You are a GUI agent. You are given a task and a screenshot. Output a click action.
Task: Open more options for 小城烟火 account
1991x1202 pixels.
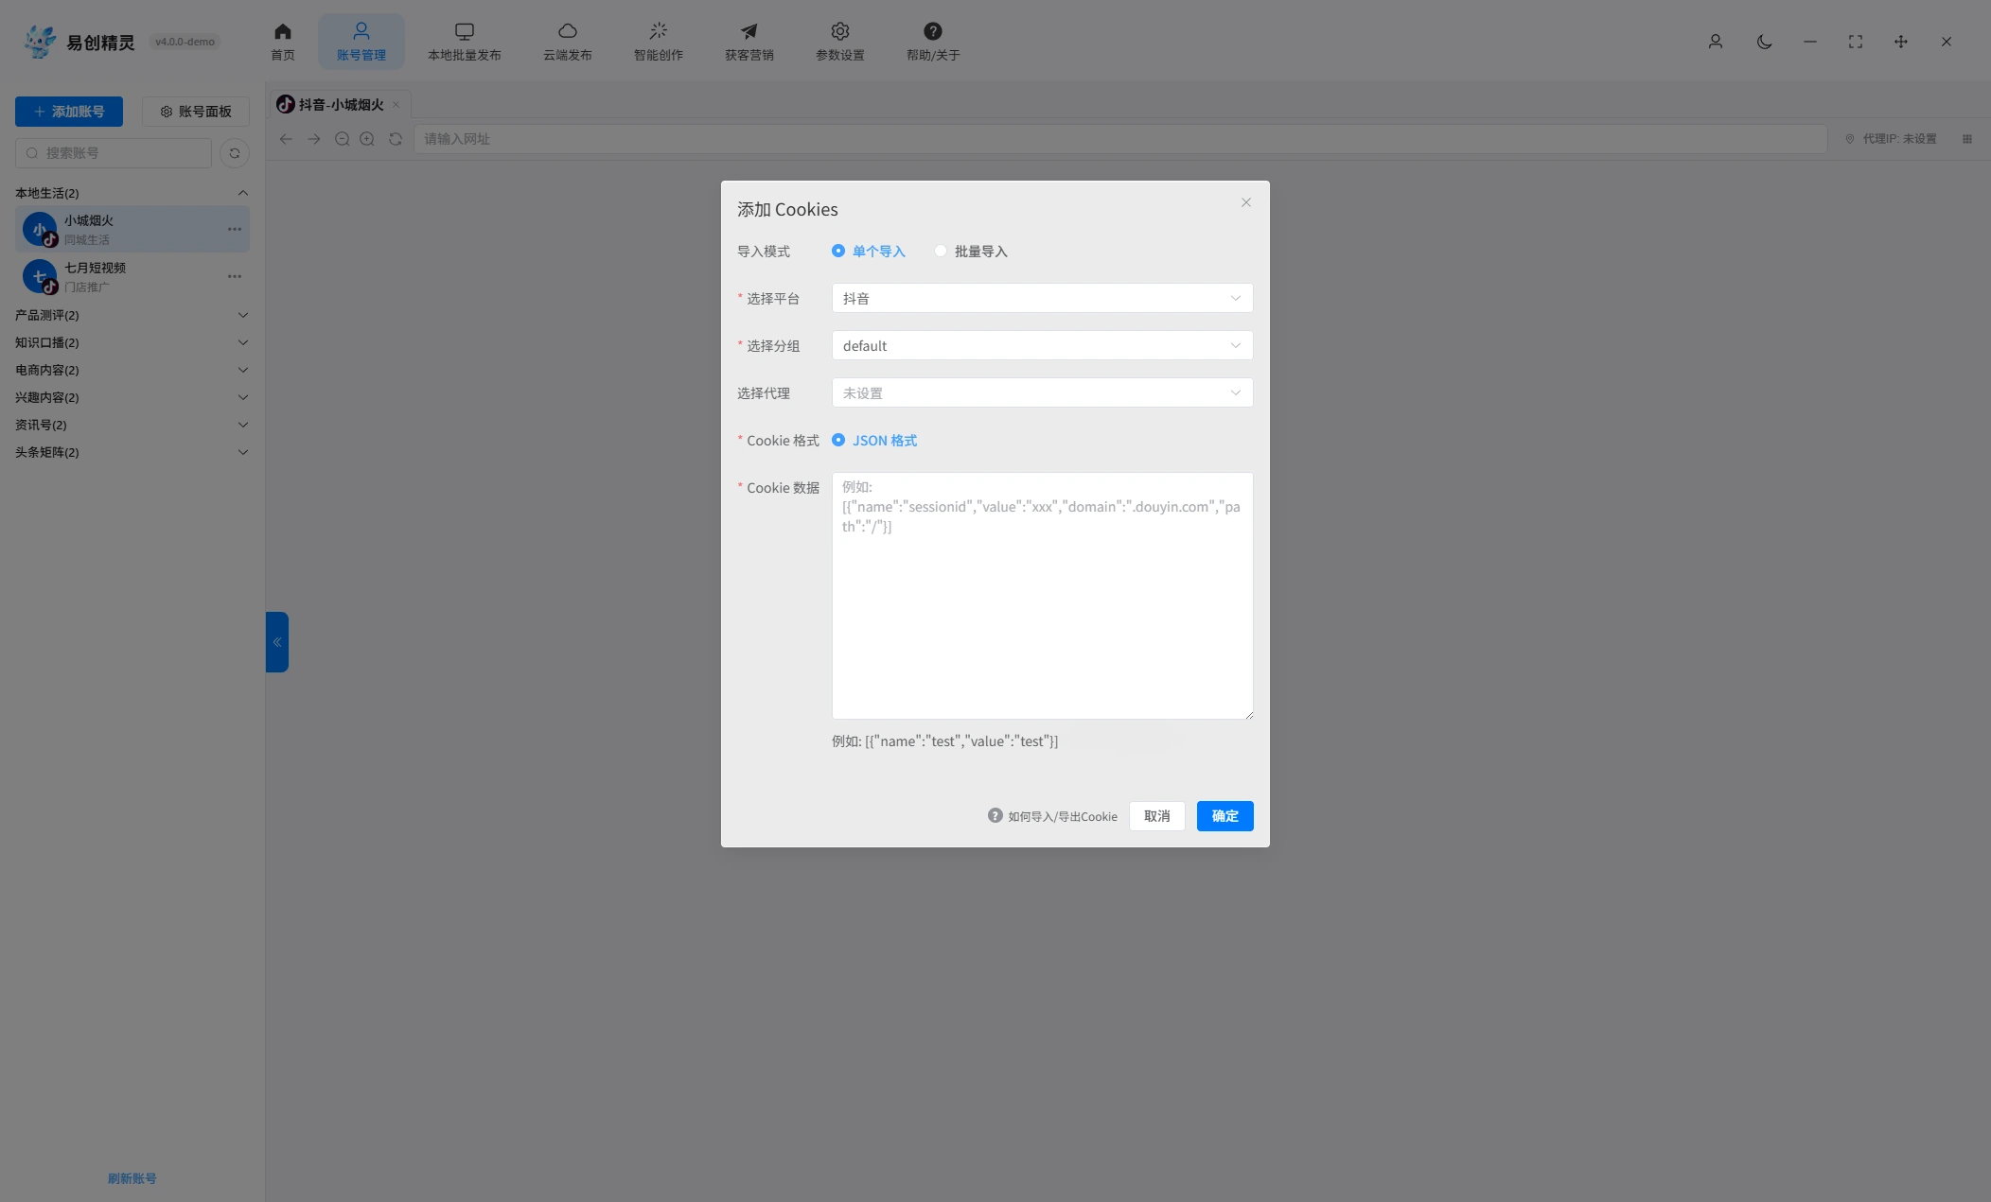(x=234, y=229)
